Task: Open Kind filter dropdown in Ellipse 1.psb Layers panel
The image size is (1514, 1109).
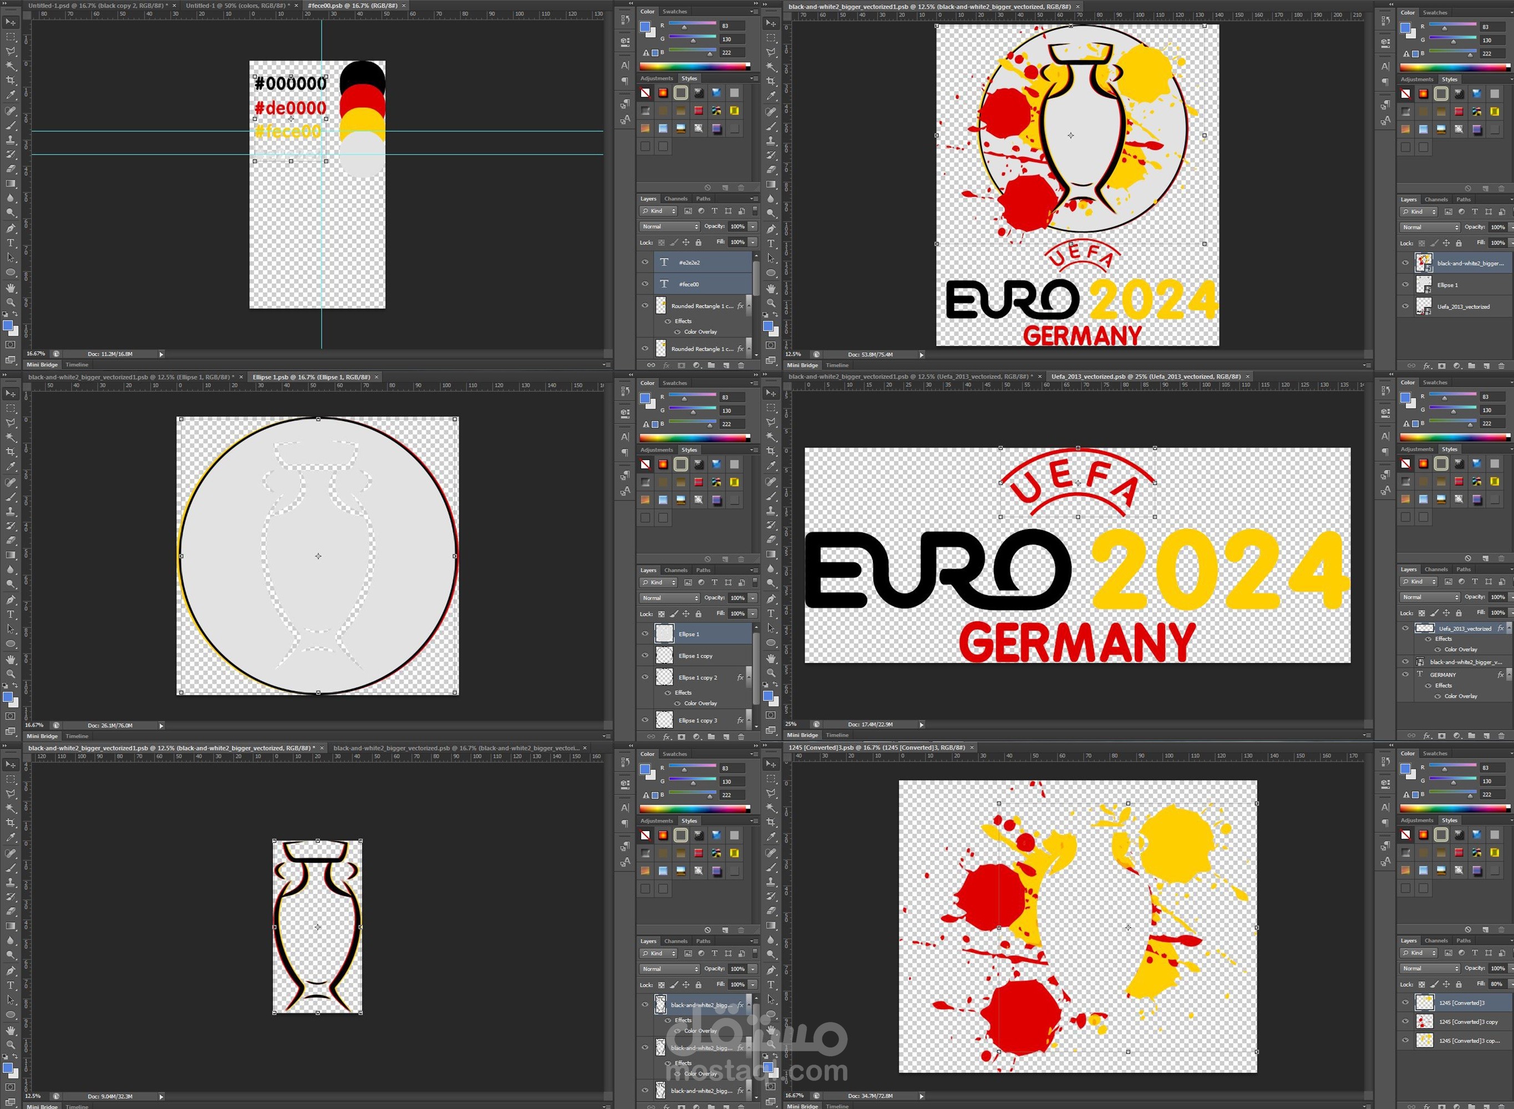Action: click(658, 582)
